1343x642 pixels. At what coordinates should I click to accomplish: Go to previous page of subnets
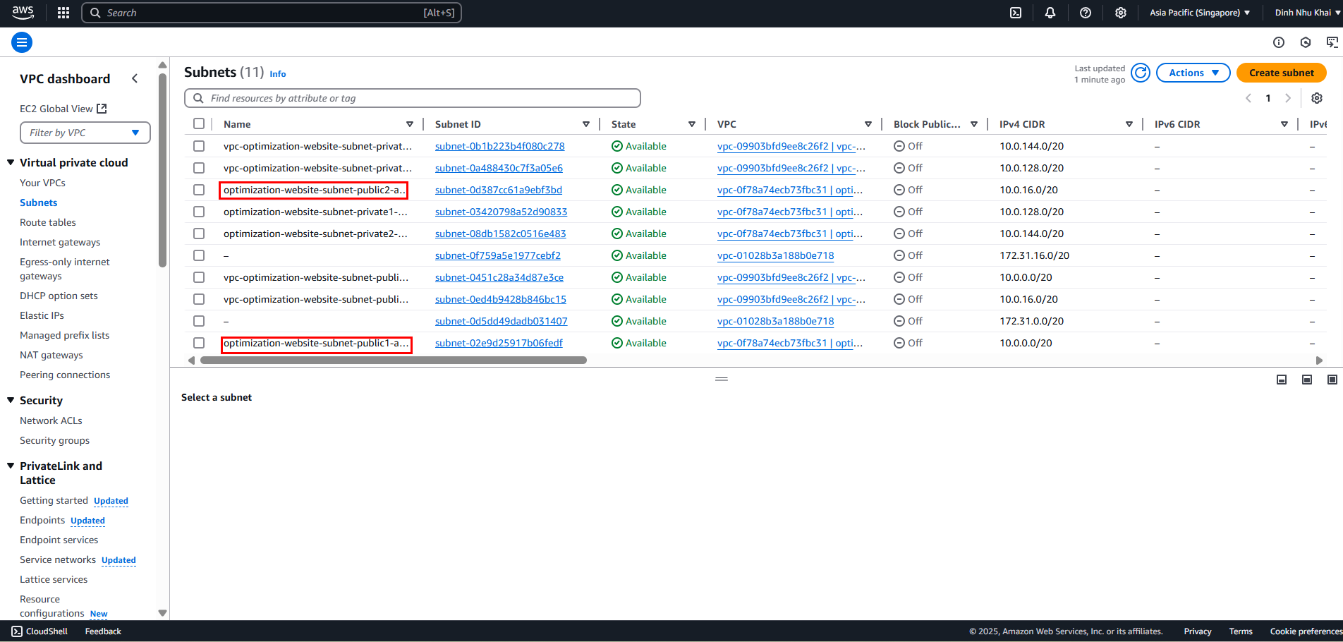(1248, 98)
